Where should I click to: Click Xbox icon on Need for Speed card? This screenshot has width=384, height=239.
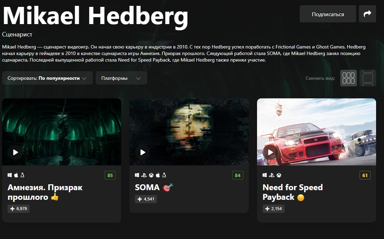[x=279, y=175]
